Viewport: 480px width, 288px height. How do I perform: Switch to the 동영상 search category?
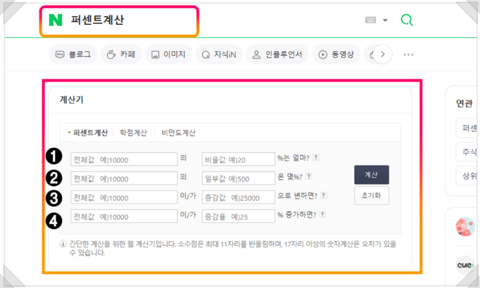coord(336,54)
